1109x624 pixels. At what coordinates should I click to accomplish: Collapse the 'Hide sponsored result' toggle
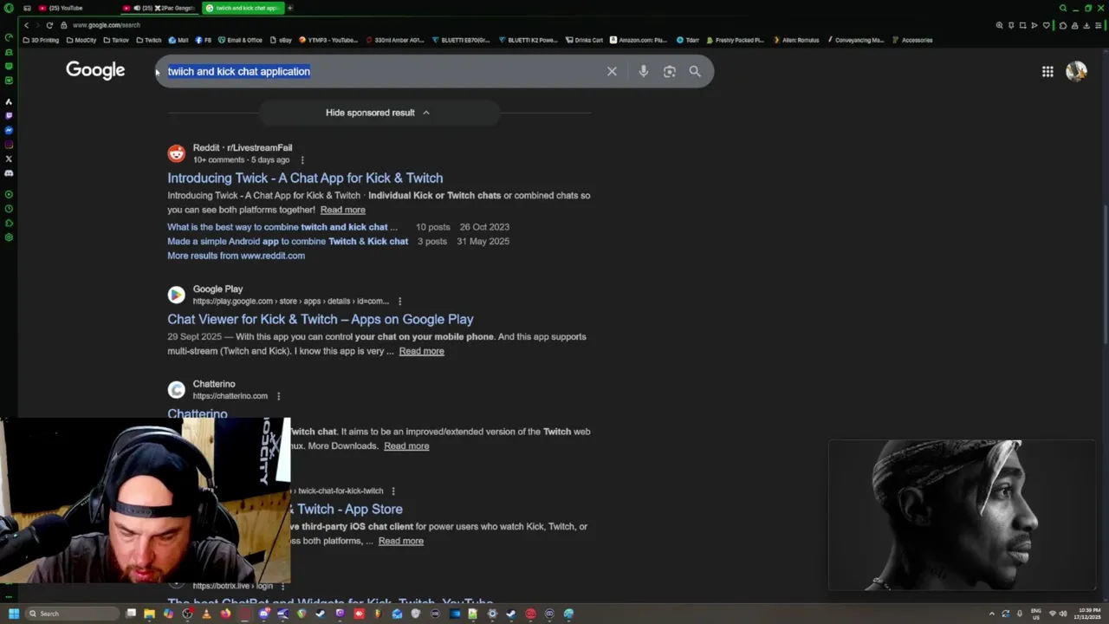click(x=379, y=113)
